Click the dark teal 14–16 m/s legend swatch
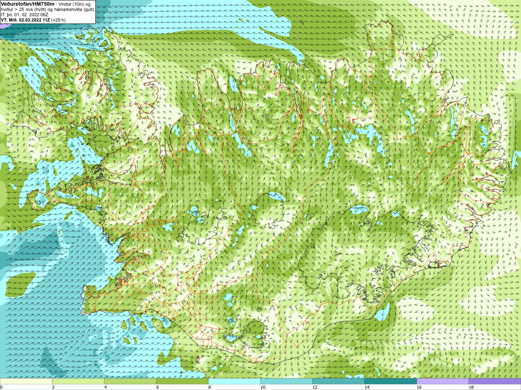This screenshot has width=521, height=390. 391,381
